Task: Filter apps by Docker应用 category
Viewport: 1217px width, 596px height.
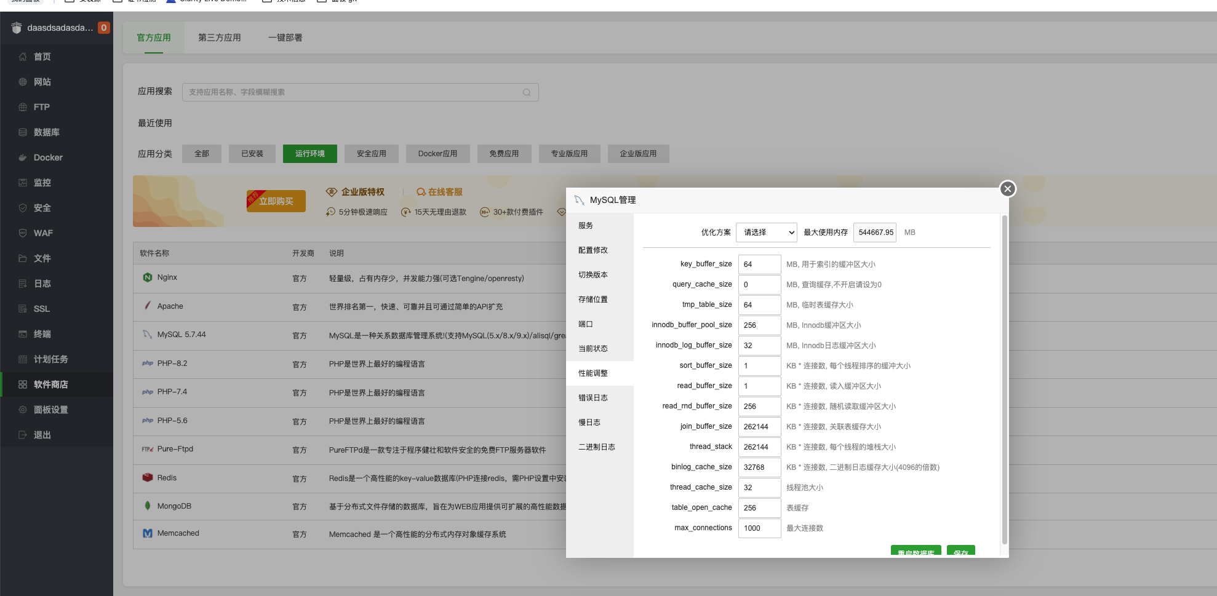Action: tap(438, 154)
